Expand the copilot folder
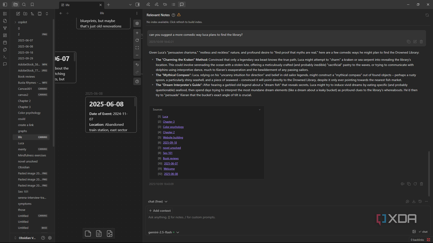Viewport: 433px width, 243px height. [16, 22]
